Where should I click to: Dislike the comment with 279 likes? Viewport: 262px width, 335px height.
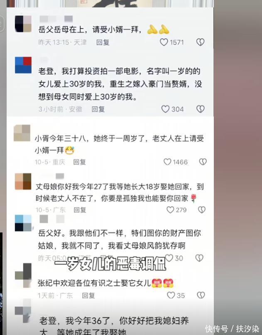point(202,210)
